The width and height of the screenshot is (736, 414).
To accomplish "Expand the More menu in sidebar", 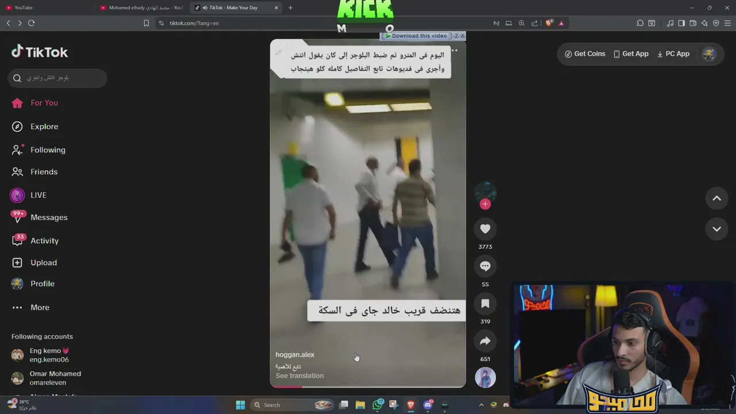I will pos(30,308).
